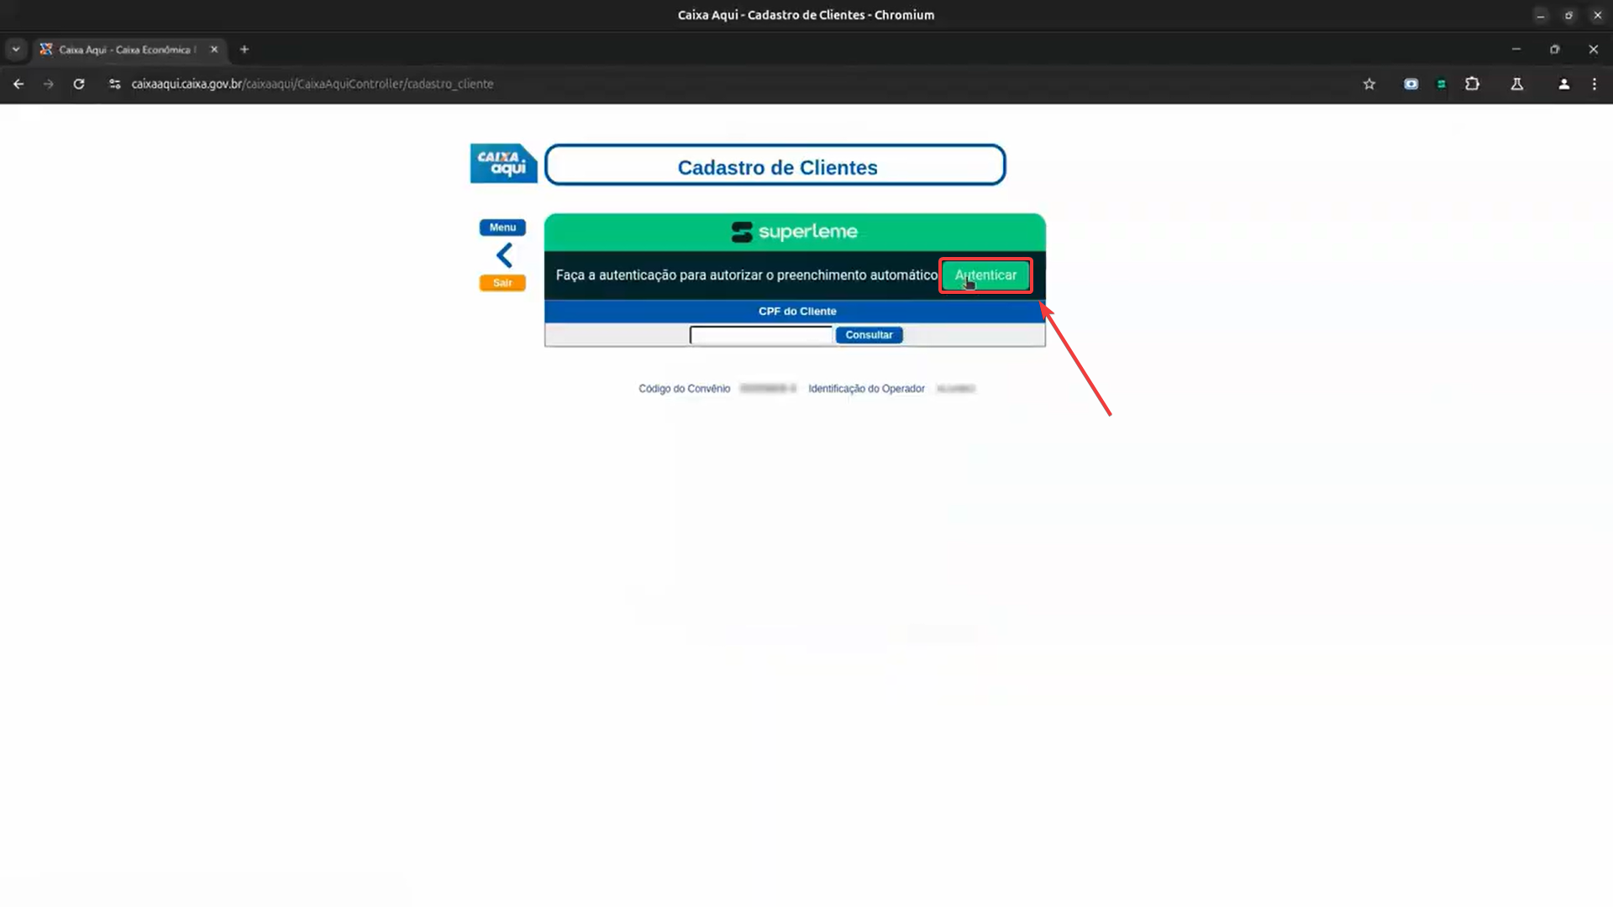
Task: View site information icon in address bar
Action: click(115, 84)
